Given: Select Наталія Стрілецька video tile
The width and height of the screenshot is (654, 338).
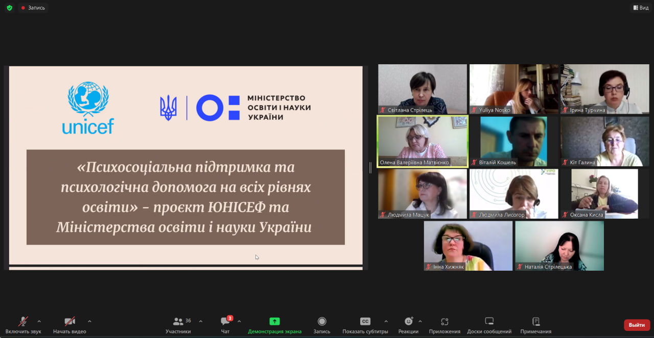Looking at the screenshot, I should (559, 246).
